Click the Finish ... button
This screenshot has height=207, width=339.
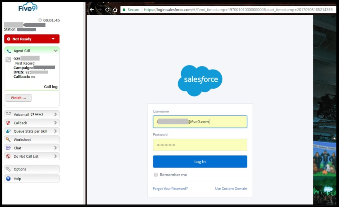[x=18, y=98]
